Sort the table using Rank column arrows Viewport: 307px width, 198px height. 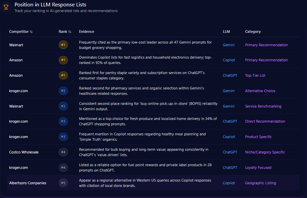70,32
